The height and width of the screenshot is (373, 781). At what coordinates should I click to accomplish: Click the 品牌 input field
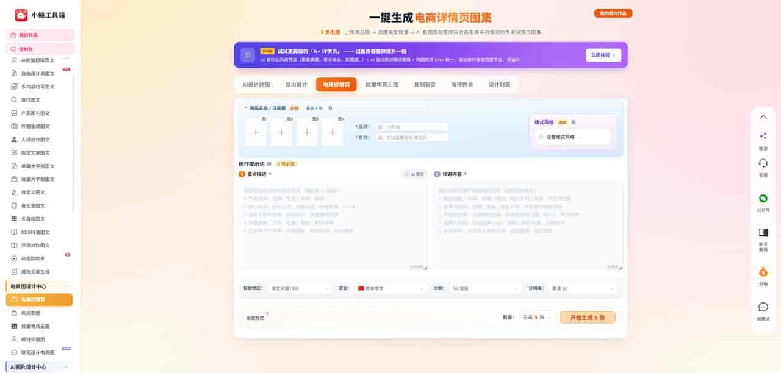(x=411, y=127)
